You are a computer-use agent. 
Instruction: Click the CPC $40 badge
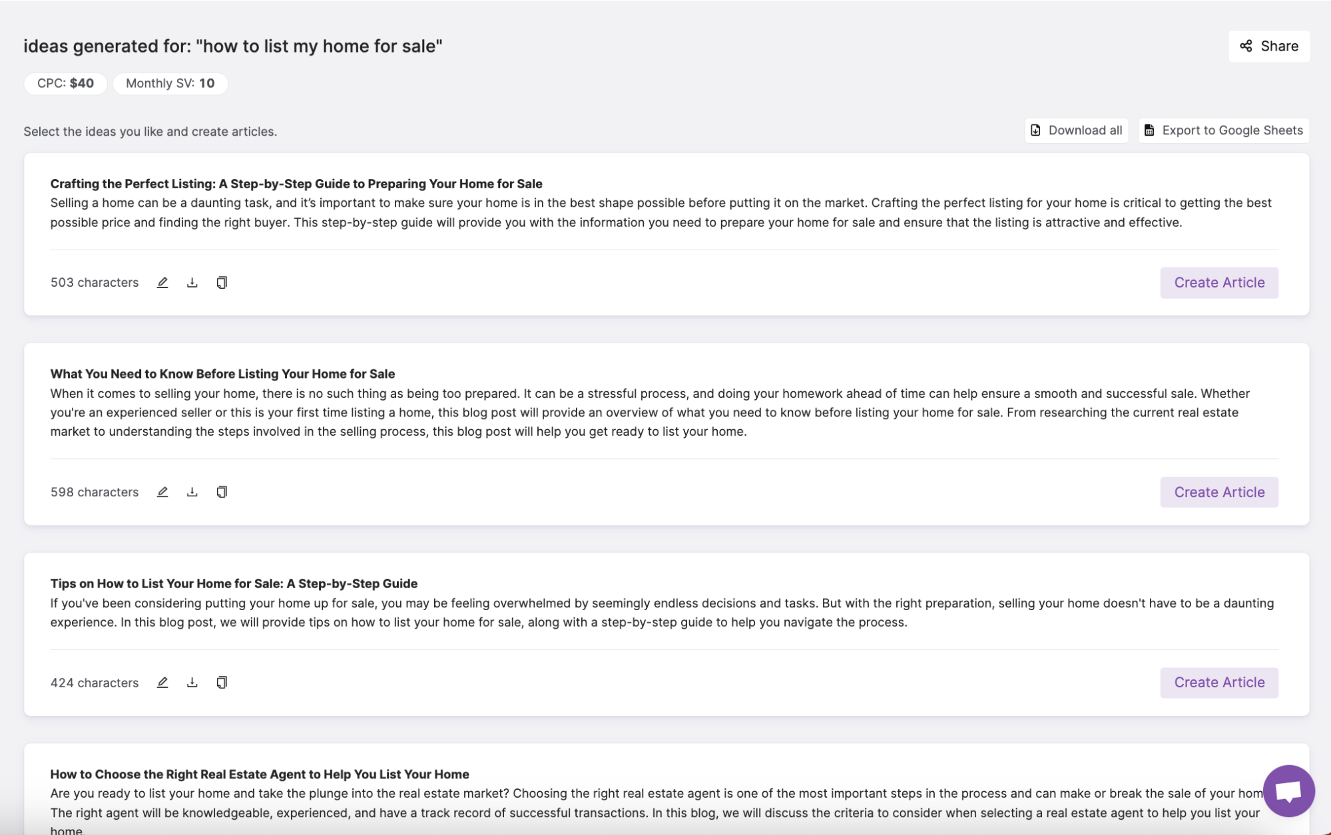coord(65,83)
